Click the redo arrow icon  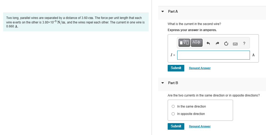tap(217, 44)
